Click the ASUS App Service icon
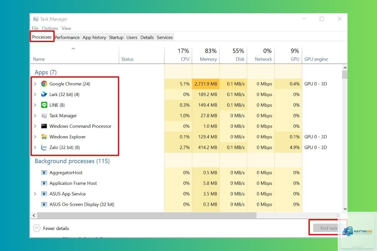377x251 pixels. pyautogui.click(x=44, y=194)
